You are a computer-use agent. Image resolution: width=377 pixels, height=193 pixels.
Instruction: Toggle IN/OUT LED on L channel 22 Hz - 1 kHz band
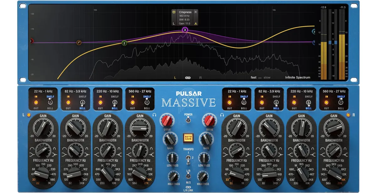click(x=36, y=102)
